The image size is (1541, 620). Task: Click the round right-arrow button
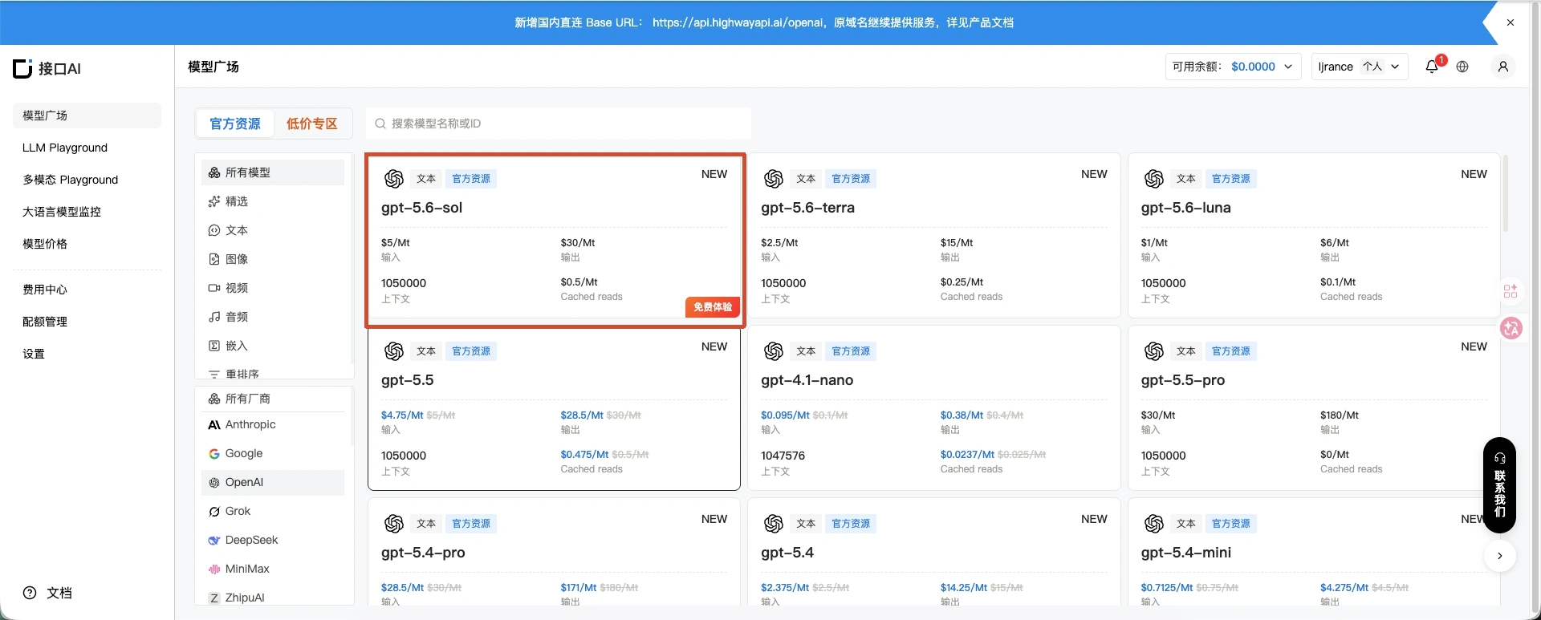pyautogui.click(x=1499, y=555)
